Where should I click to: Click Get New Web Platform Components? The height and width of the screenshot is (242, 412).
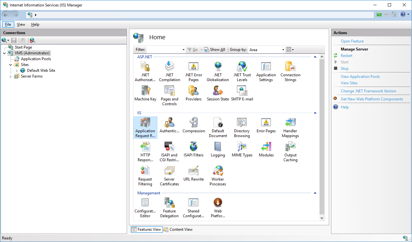tap(372, 99)
